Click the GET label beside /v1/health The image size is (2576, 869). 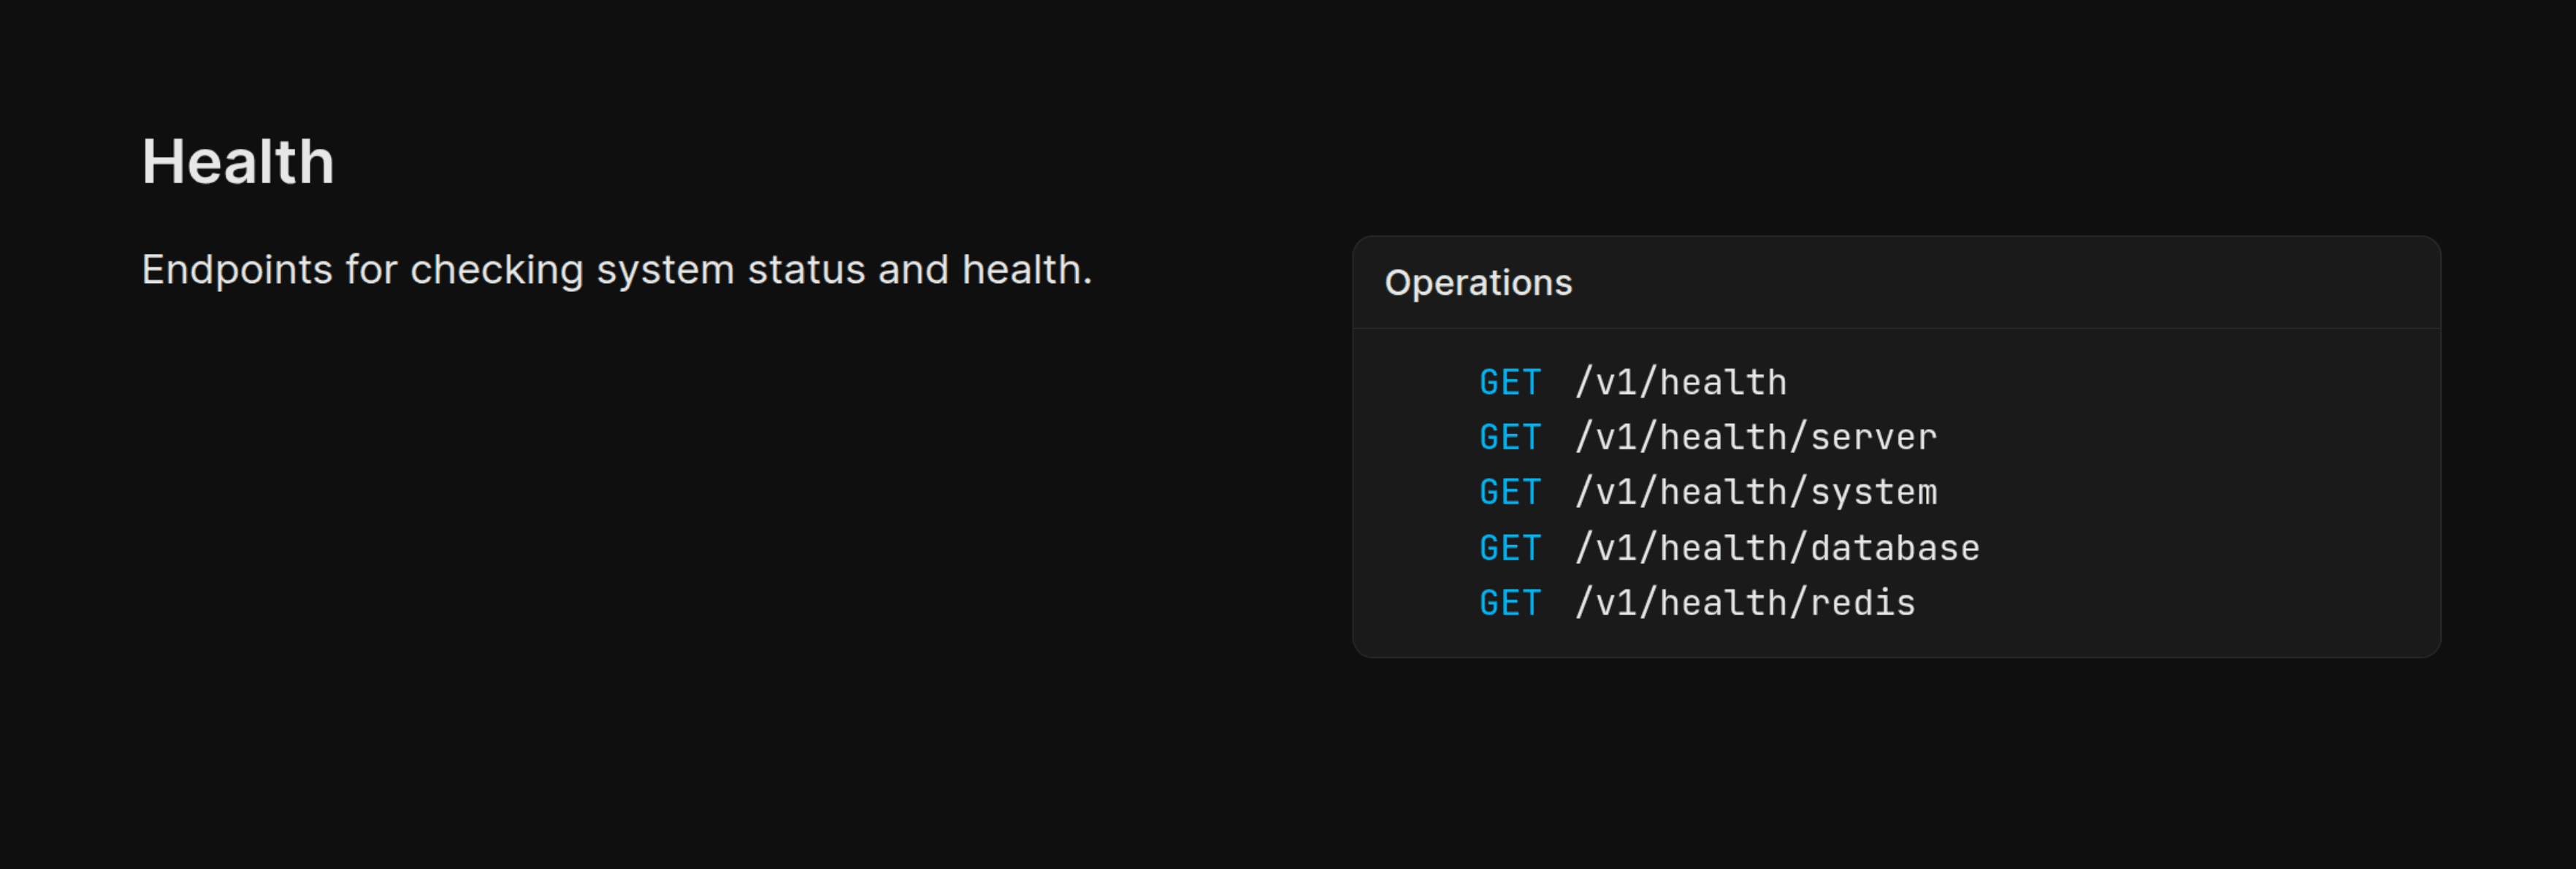[1510, 382]
